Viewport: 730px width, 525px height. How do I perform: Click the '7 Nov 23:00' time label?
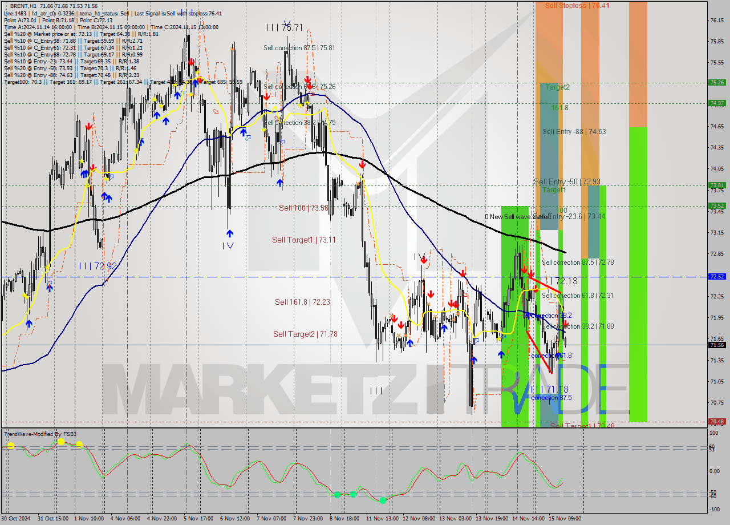307,518
